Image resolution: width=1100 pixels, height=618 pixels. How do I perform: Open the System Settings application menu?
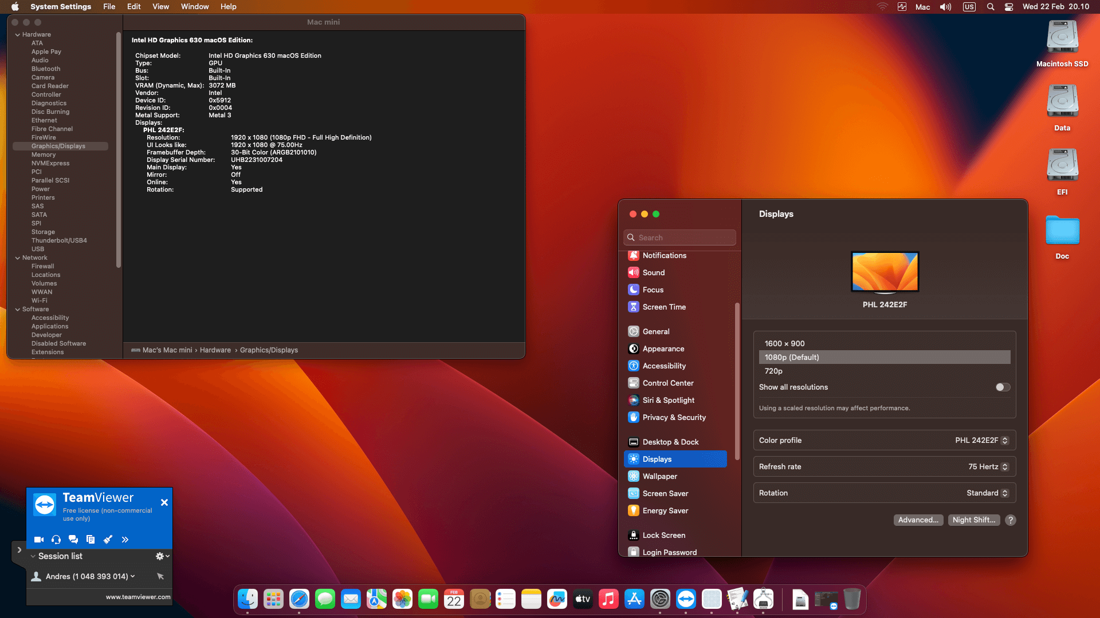click(x=61, y=7)
